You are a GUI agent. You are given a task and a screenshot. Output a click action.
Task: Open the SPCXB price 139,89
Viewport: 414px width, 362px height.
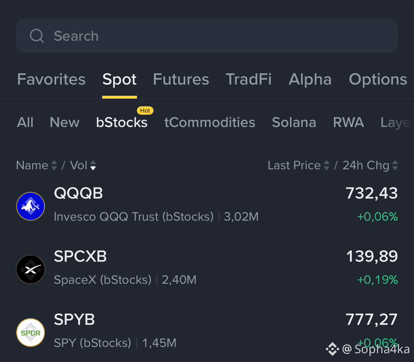pos(372,256)
